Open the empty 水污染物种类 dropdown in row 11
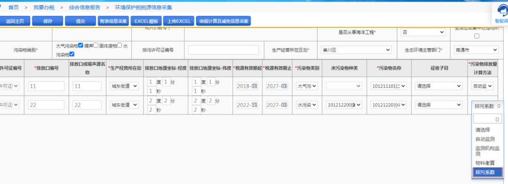508x184 pixels. click(344, 86)
